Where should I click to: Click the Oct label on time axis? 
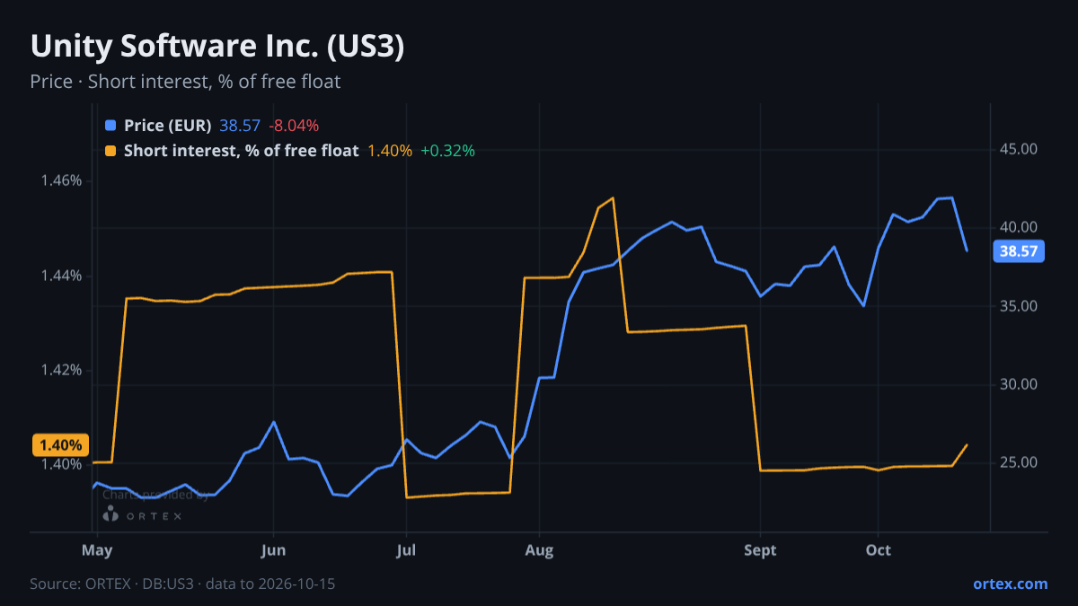pos(878,550)
